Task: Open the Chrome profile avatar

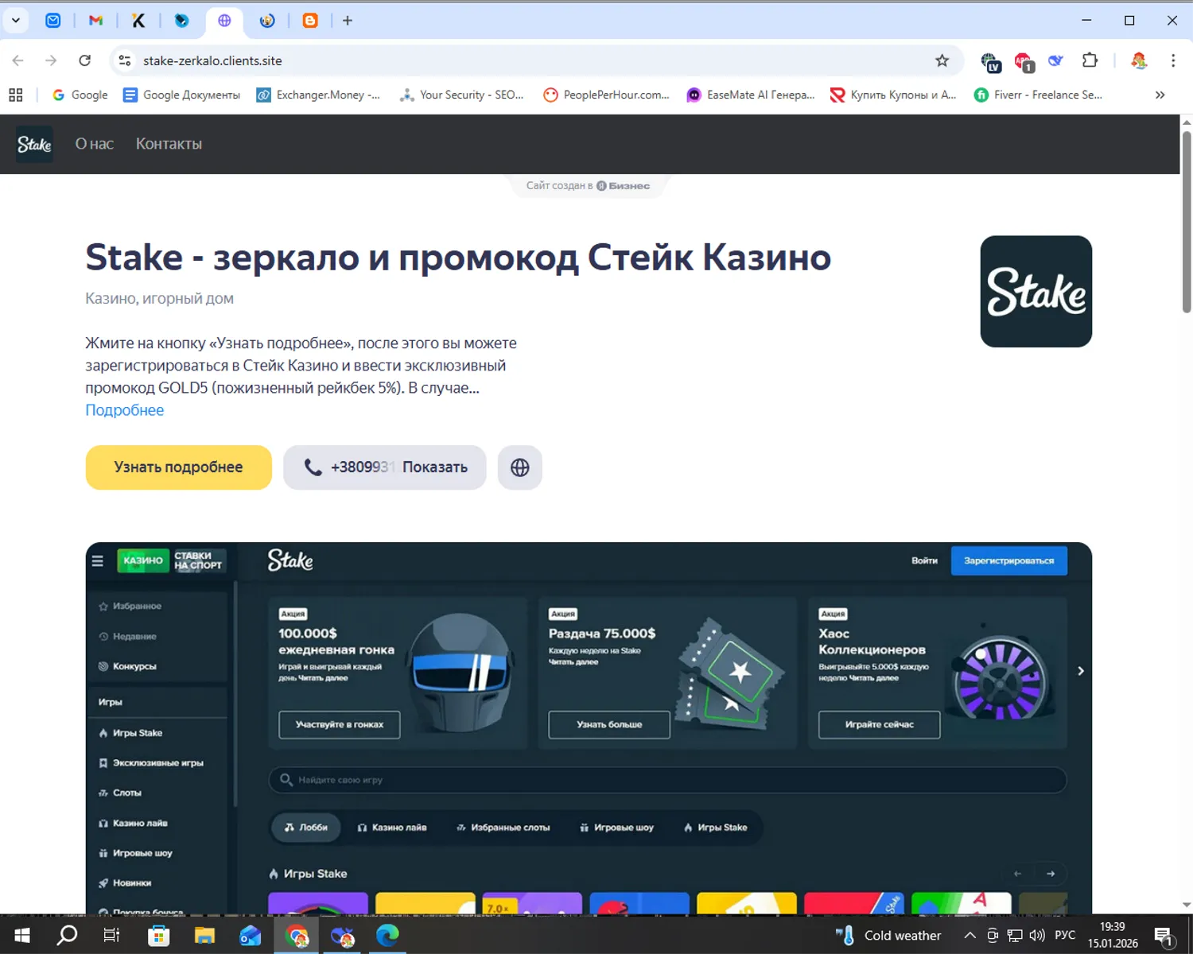Action: (x=1139, y=60)
